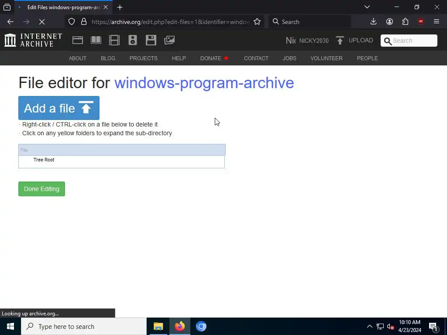Open the Software floppy disk icon

[x=151, y=40]
